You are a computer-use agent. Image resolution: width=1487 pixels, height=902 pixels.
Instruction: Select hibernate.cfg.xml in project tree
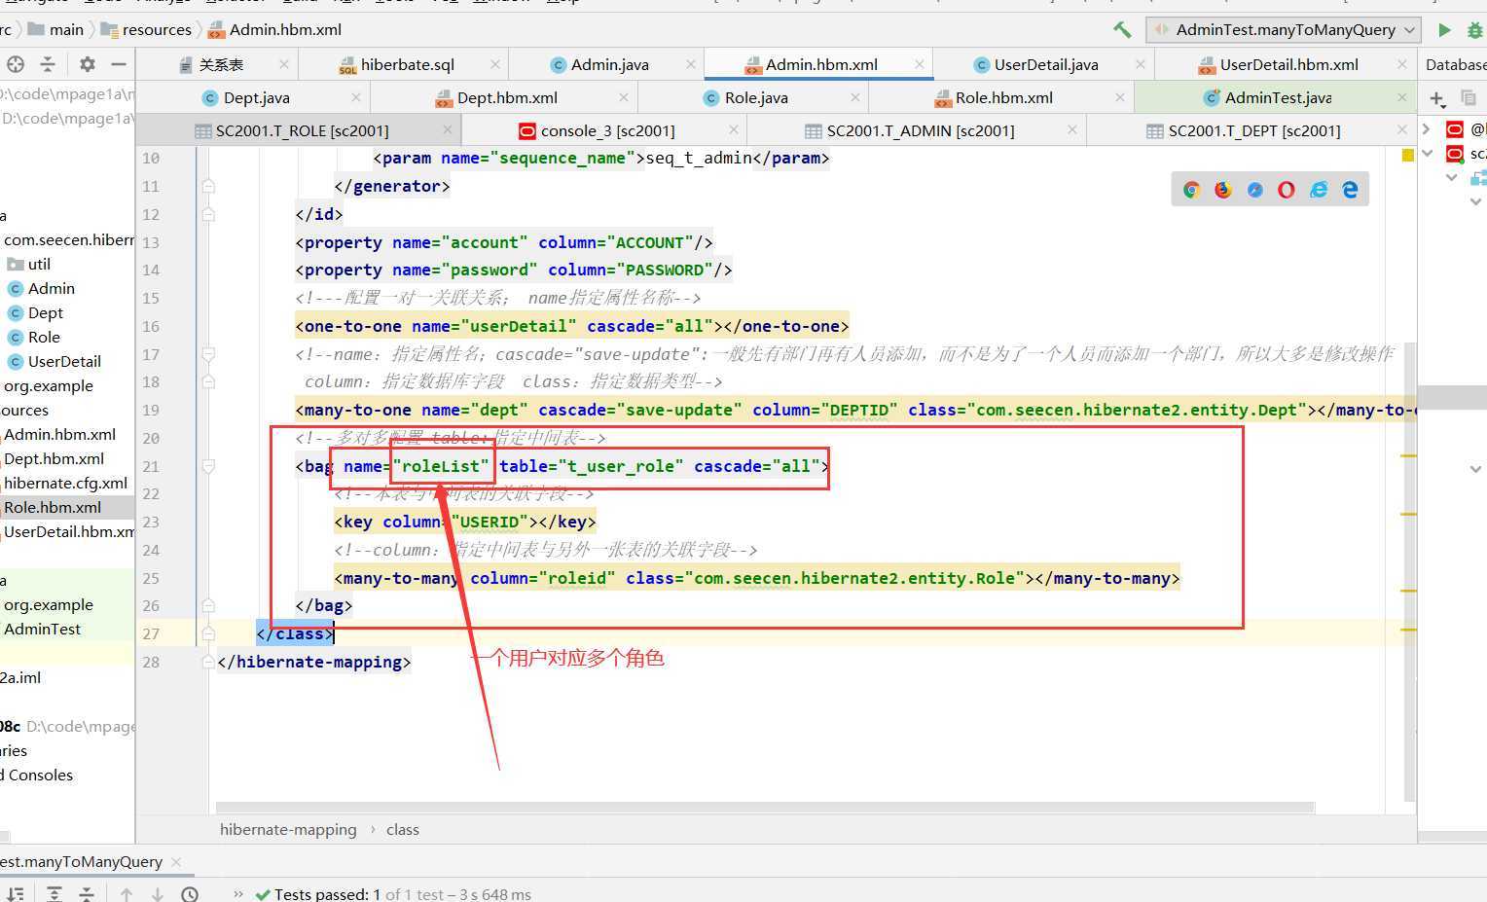[65, 484]
